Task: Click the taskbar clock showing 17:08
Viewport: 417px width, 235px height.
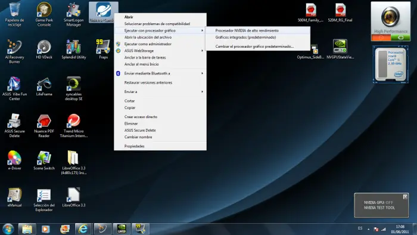Action: tap(400, 229)
